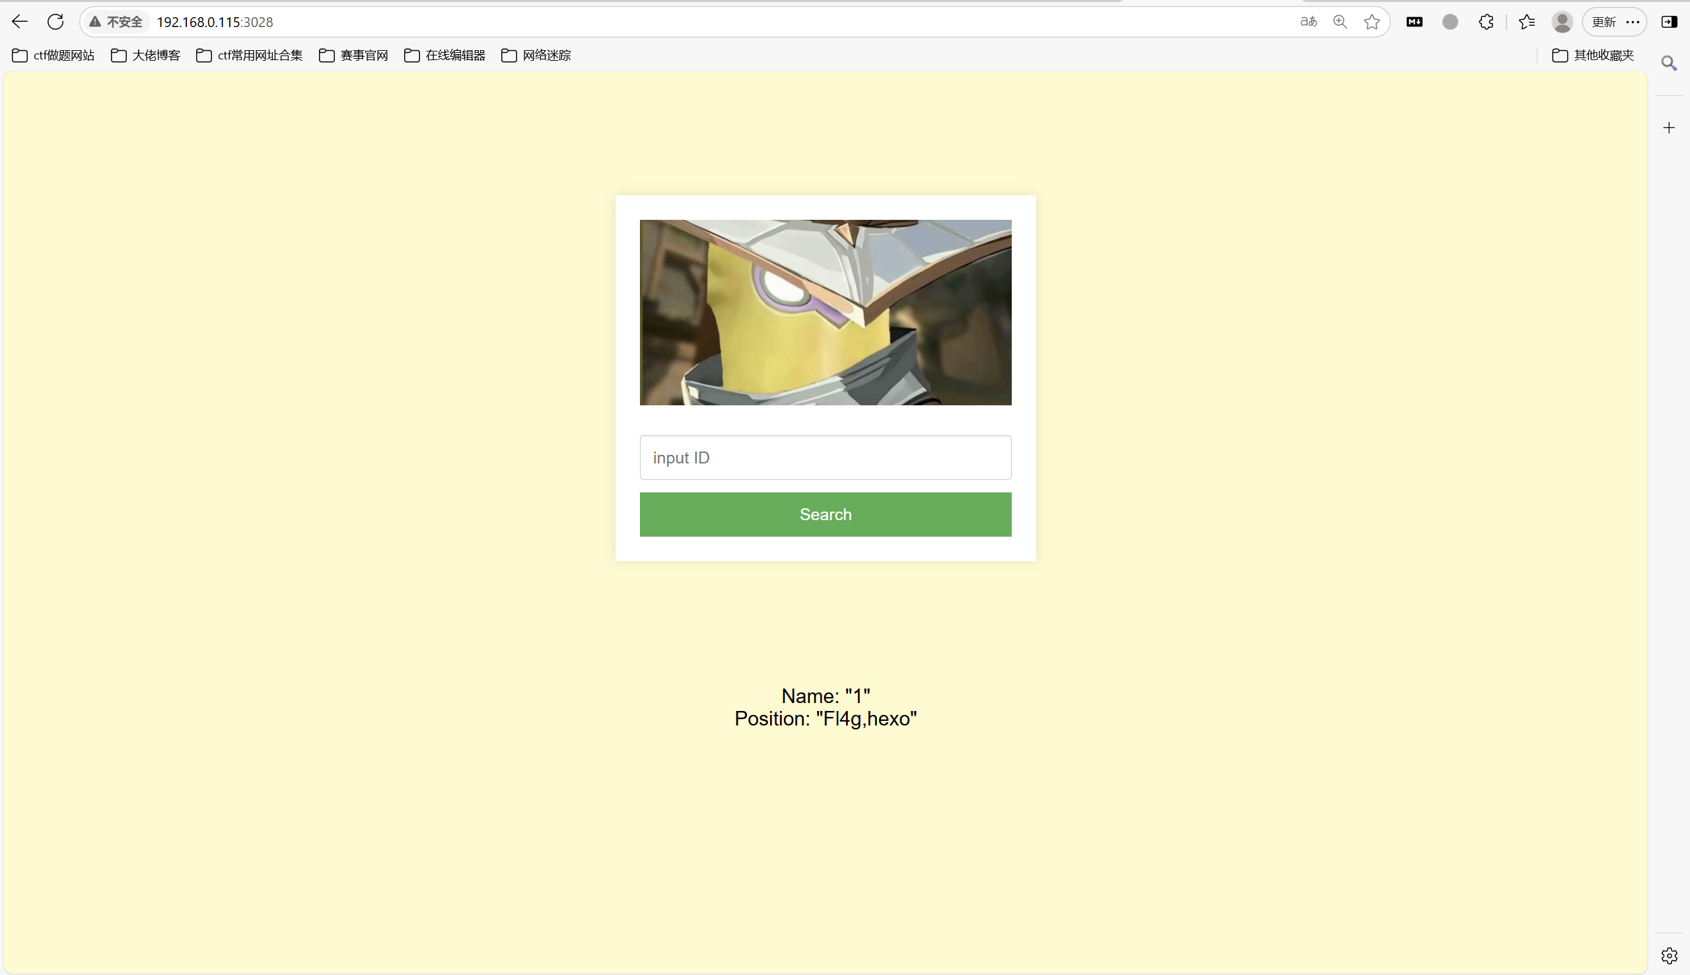
Task: Open the sidebar search magnifier
Action: click(x=1670, y=63)
